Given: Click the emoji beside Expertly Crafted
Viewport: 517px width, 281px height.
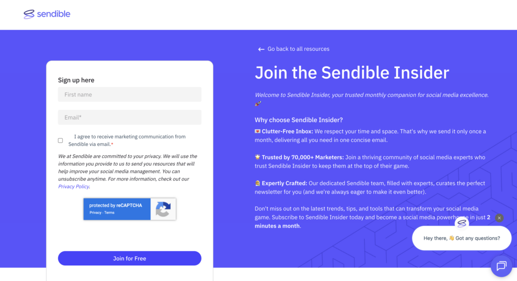Looking at the screenshot, I should (257, 184).
